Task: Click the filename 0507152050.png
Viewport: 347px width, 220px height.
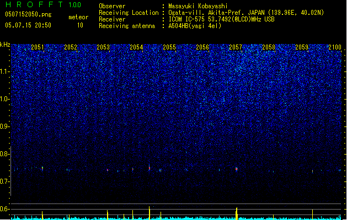Action: [28, 14]
